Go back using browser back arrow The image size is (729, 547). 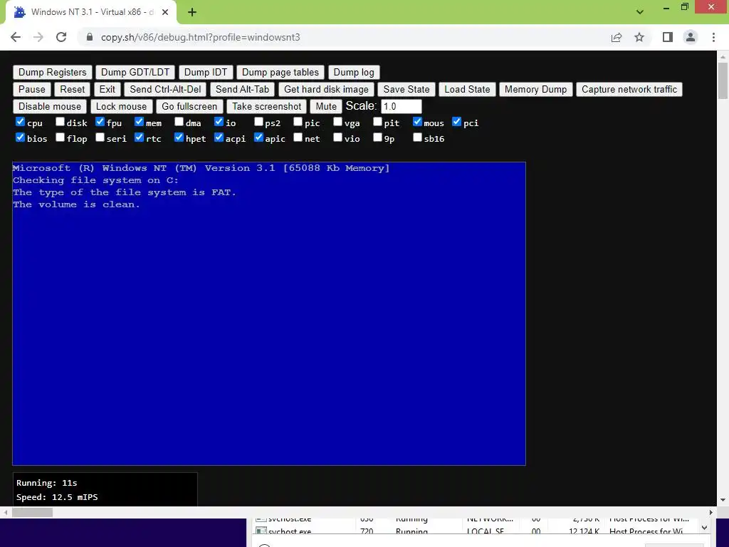pyautogui.click(x=16, y=37)
